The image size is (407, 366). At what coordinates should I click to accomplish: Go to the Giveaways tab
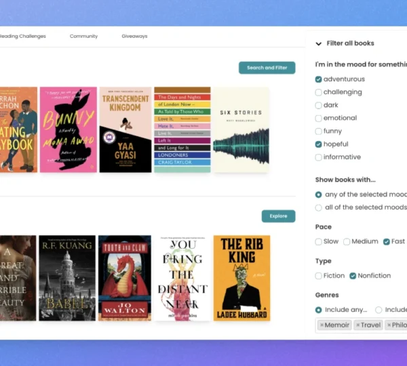(x=134, y=37)
